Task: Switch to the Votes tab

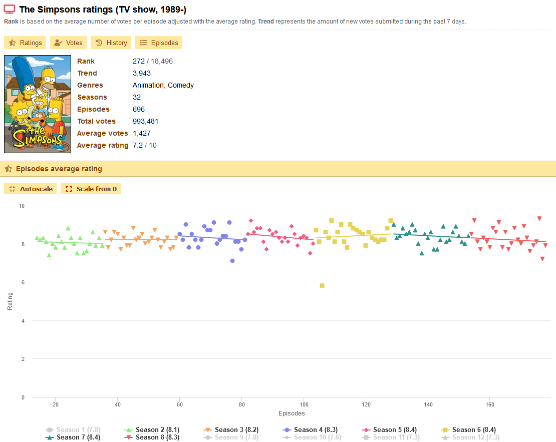Action: (69, 43)
